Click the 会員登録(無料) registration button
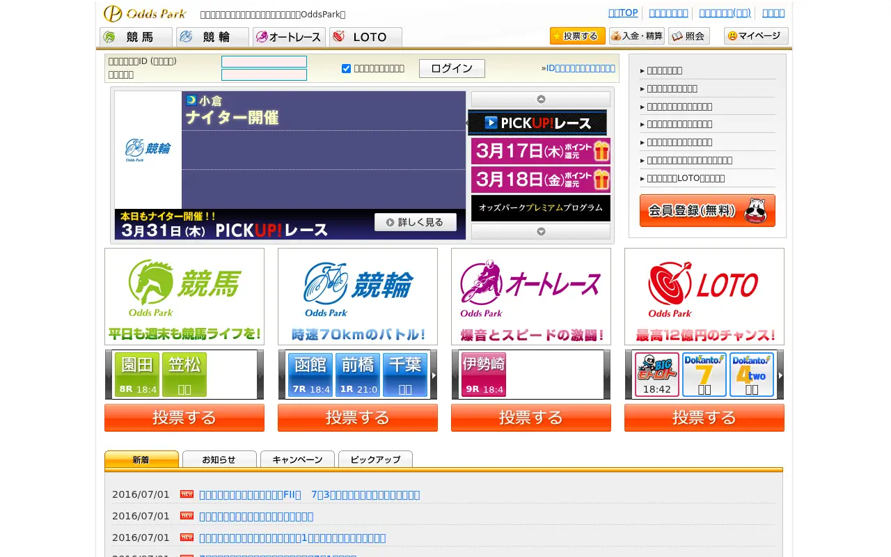 click(707, 210)
